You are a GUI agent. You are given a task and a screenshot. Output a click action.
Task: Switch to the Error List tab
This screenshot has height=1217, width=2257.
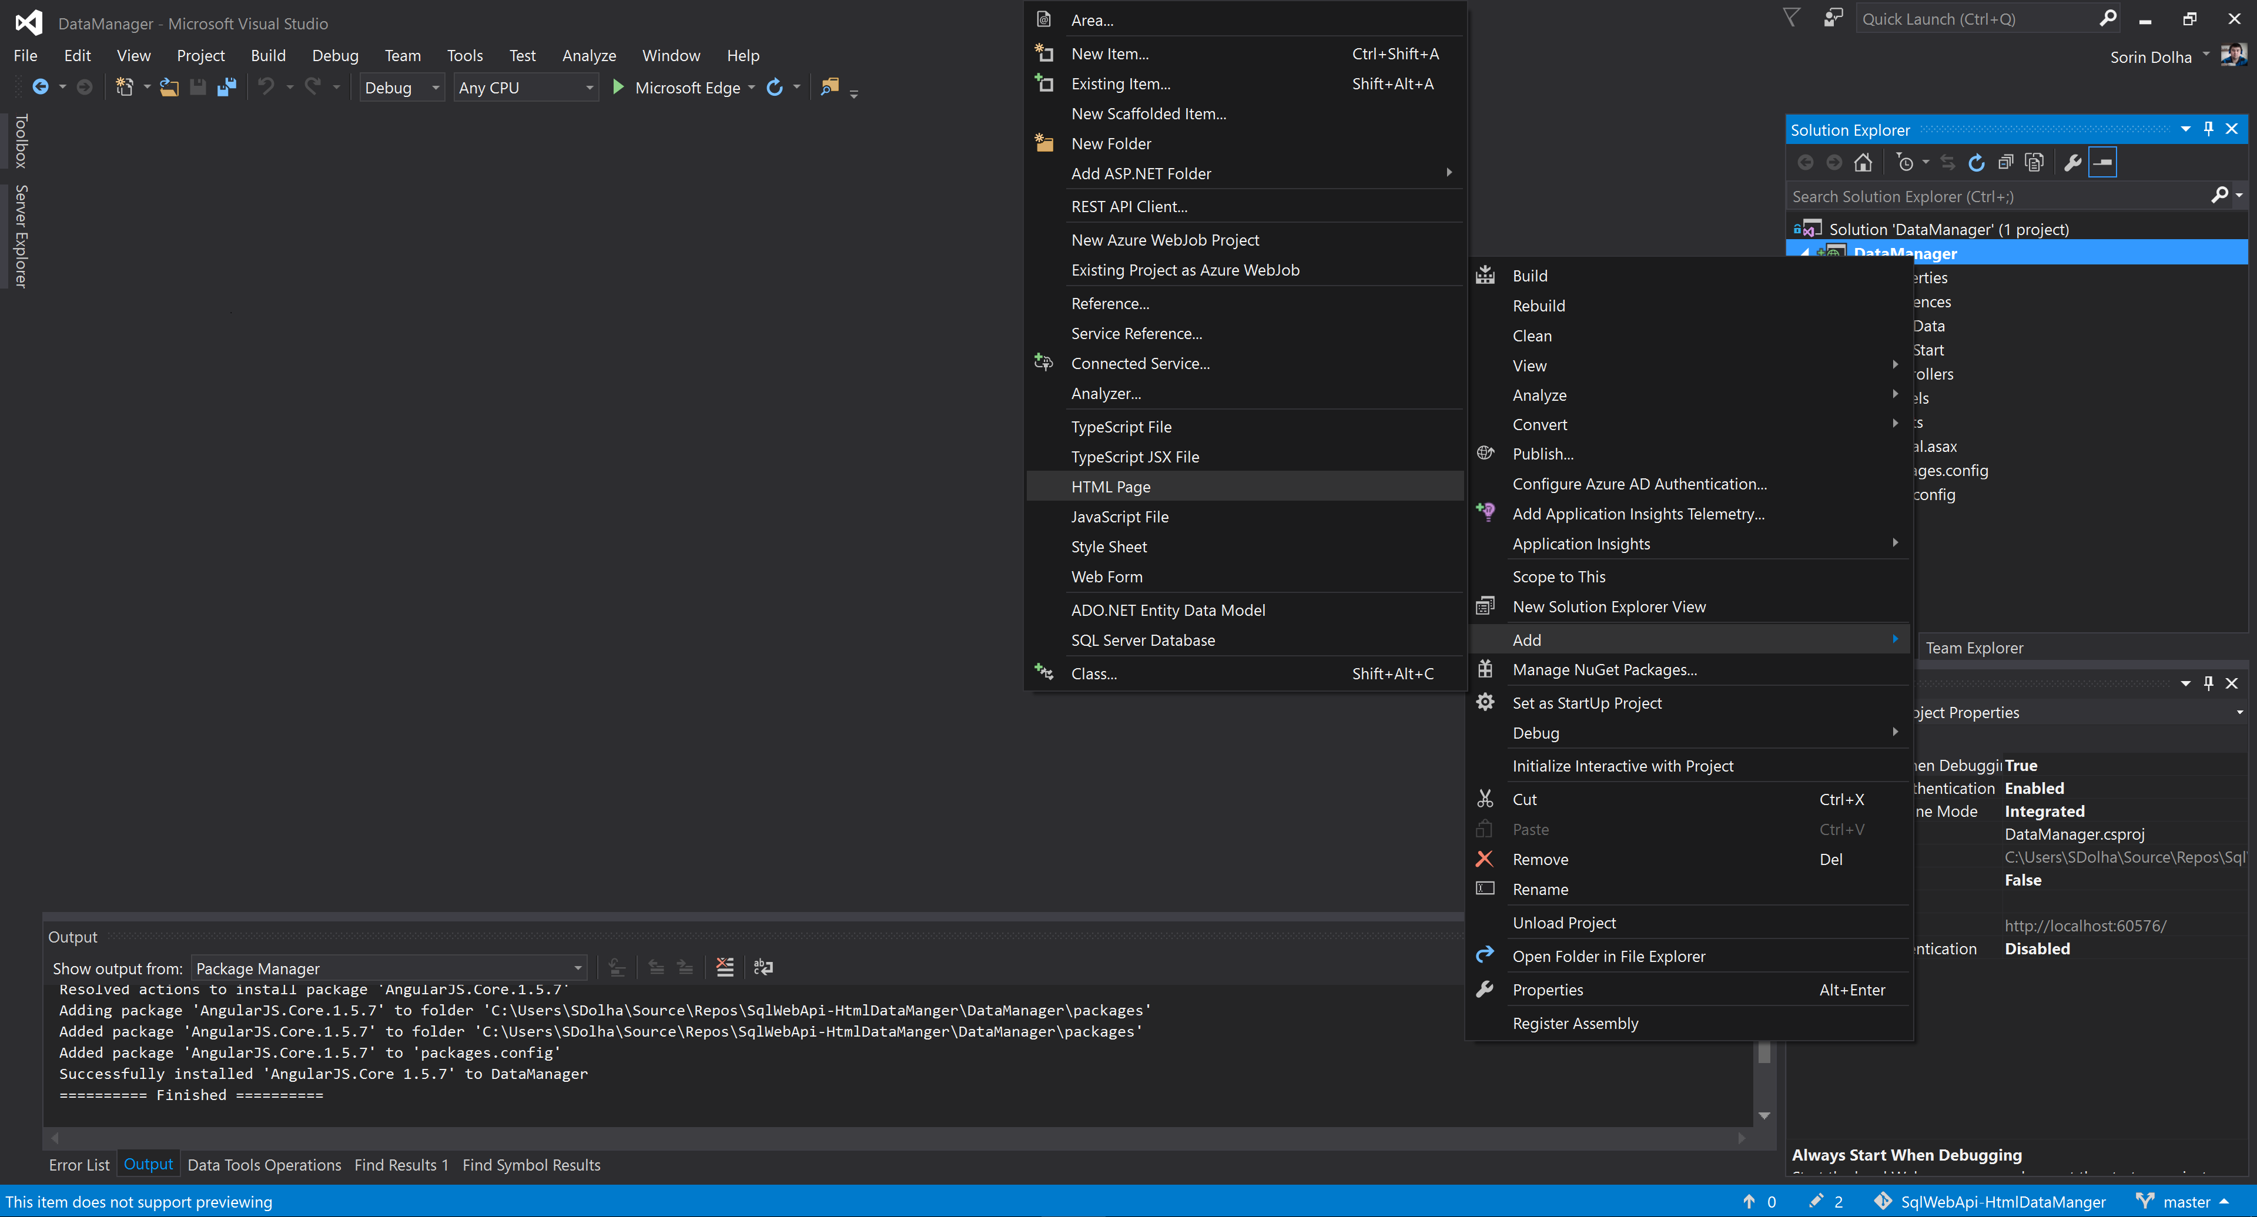point(79,1165)
